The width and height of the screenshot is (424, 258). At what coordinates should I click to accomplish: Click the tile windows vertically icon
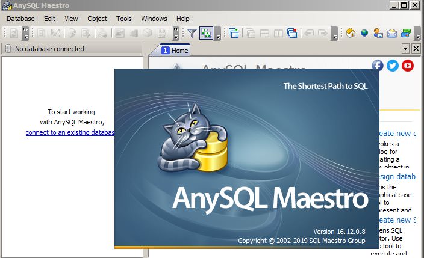(x=278, y=33)
